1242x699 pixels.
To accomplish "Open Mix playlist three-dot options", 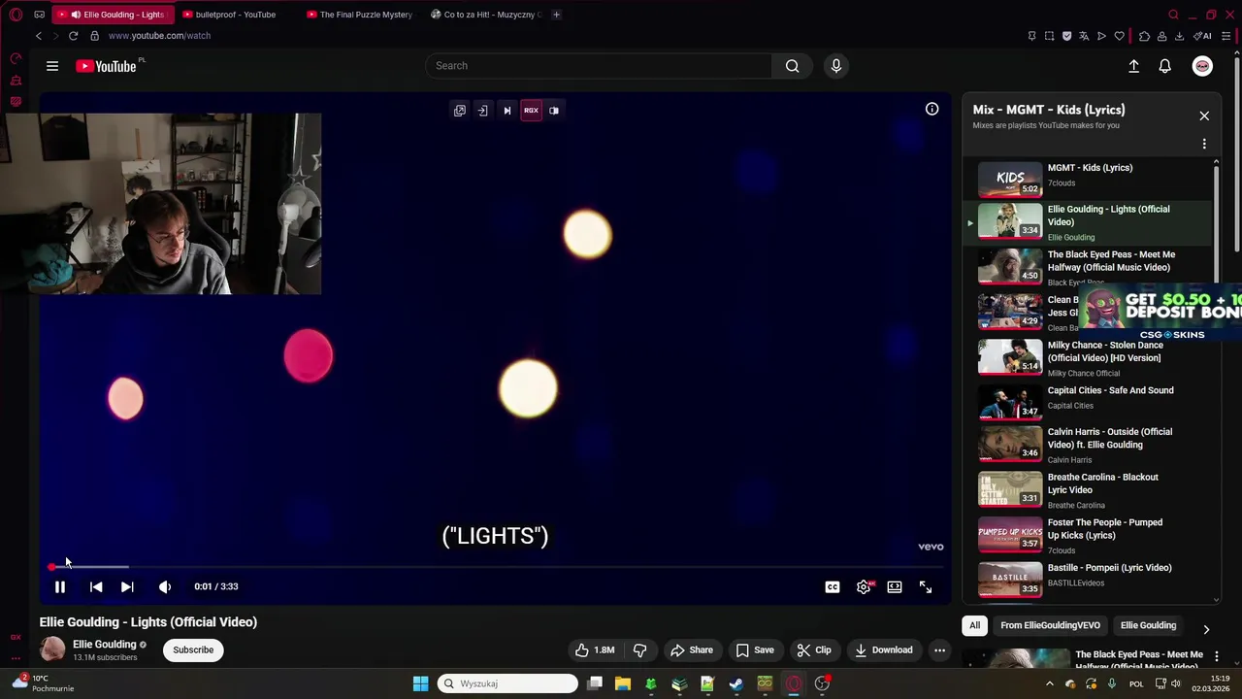I will click(1204, 144).
